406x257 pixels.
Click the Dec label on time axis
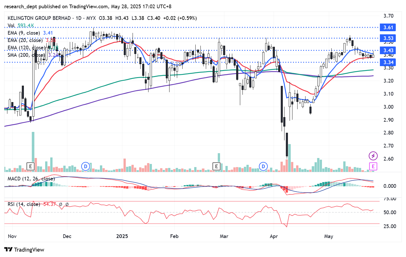[67, 236]
